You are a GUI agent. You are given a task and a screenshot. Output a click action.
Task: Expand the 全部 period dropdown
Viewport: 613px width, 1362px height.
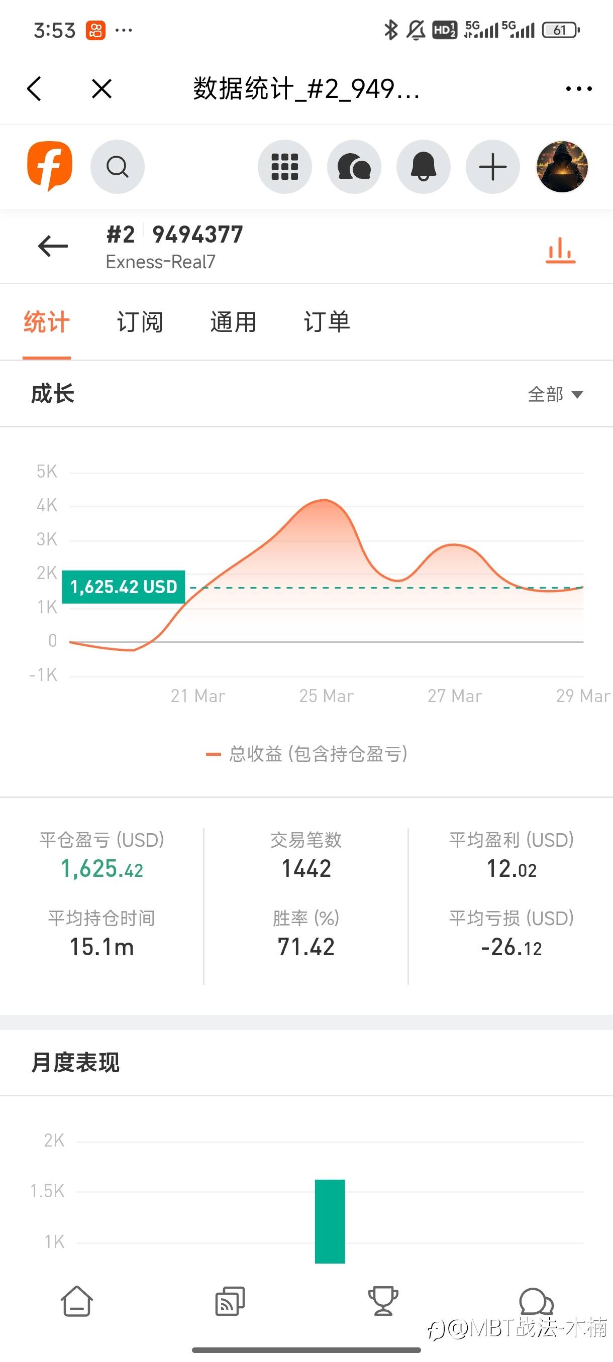(555, 394)
